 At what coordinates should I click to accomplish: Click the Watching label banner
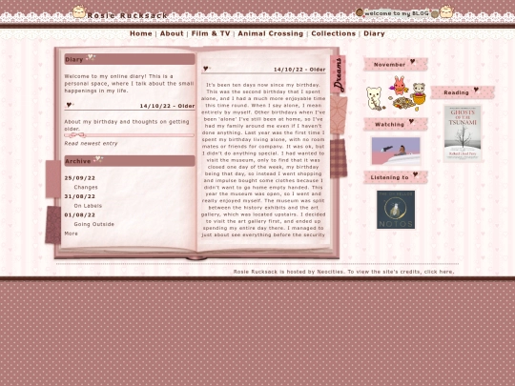396,125
